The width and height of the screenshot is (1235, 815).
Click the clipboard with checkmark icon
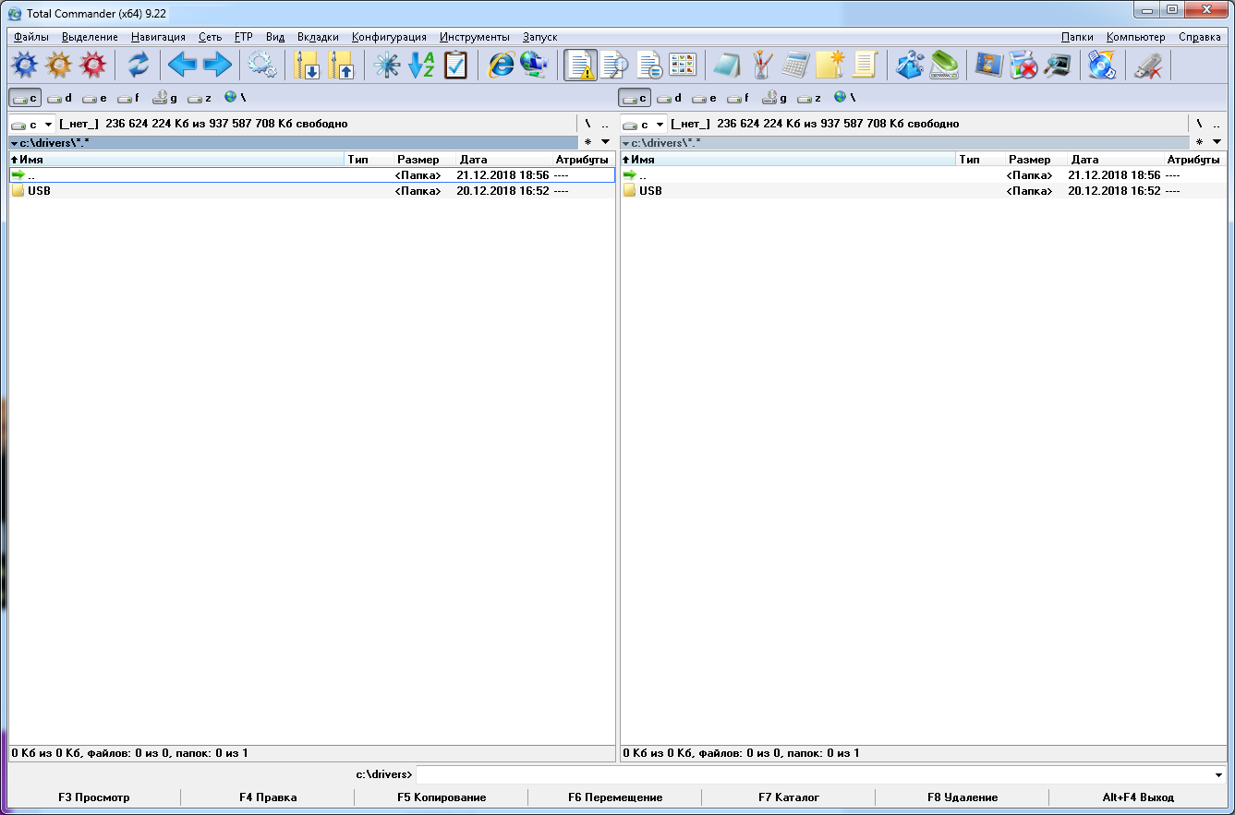(456, 65)
